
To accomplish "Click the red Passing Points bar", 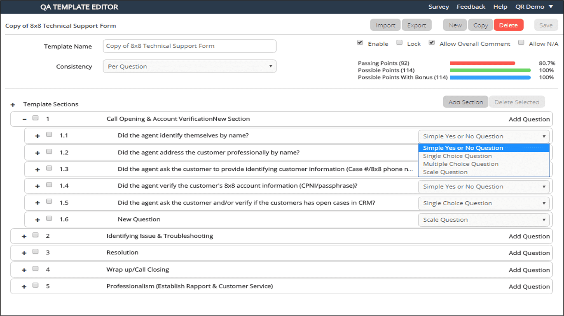I will tap(482, 63).
